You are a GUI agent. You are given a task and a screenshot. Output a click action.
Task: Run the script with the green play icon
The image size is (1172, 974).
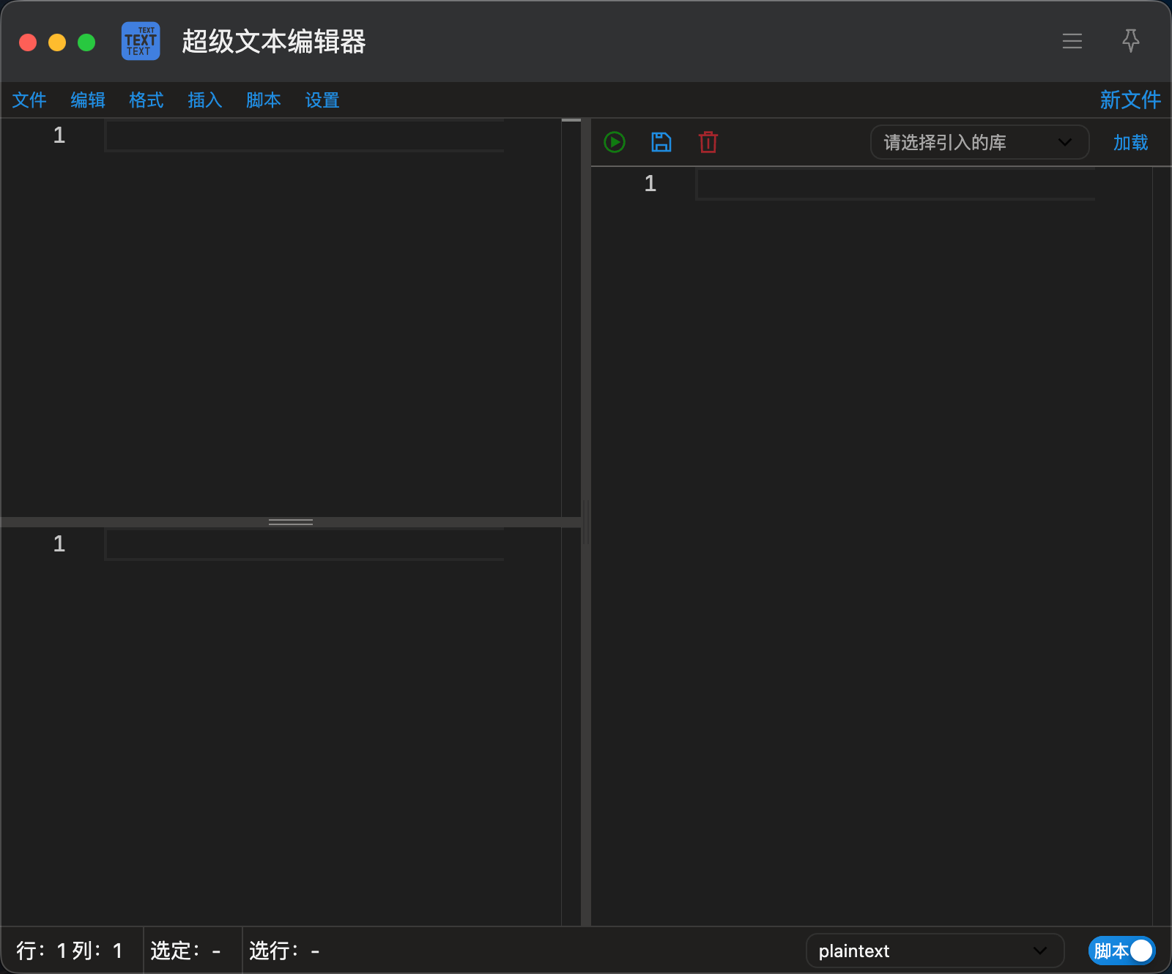click(615, 142)
